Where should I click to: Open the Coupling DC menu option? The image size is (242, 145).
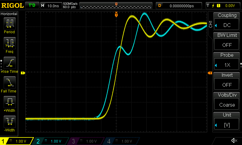(227, 21)
